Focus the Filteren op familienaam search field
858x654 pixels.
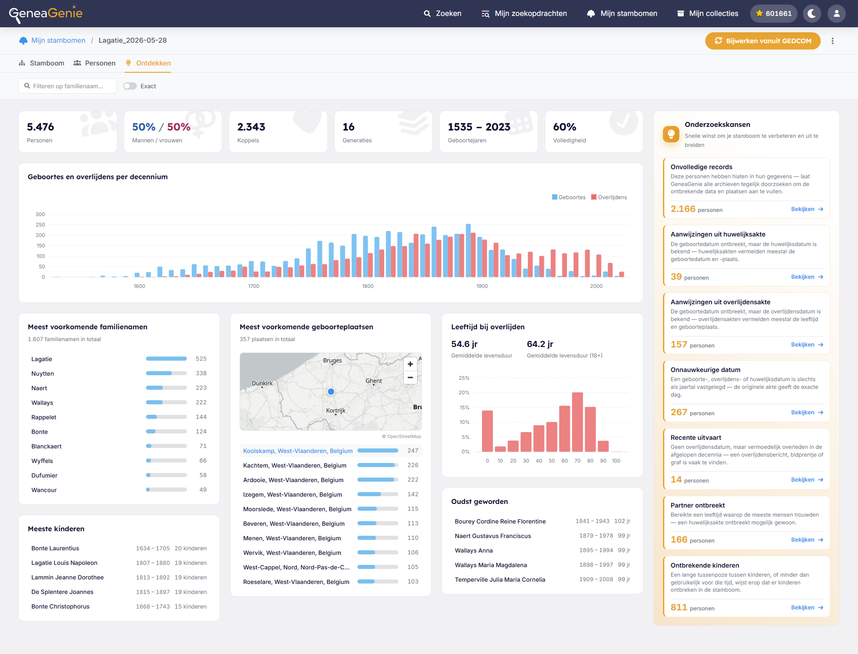[x=67, y=86]
